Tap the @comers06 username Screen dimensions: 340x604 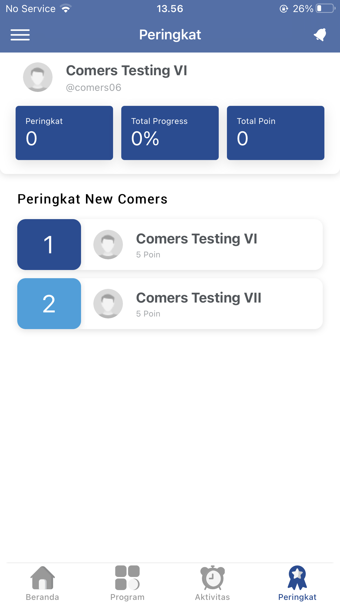click(x=94, y=88)
